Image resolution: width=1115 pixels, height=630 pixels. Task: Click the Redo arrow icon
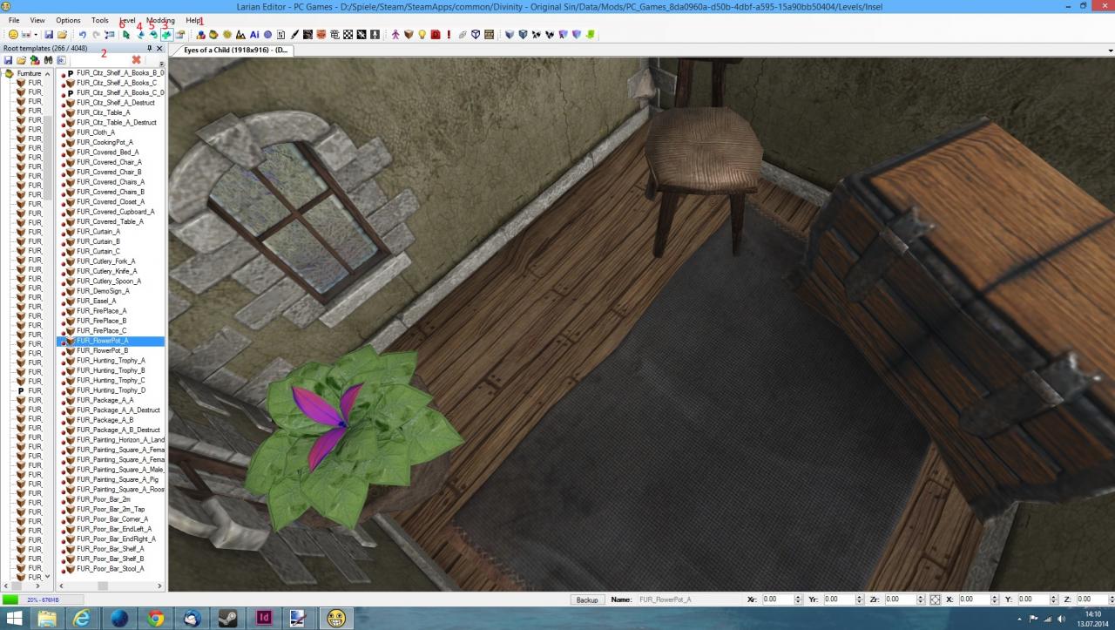[96, 35]
